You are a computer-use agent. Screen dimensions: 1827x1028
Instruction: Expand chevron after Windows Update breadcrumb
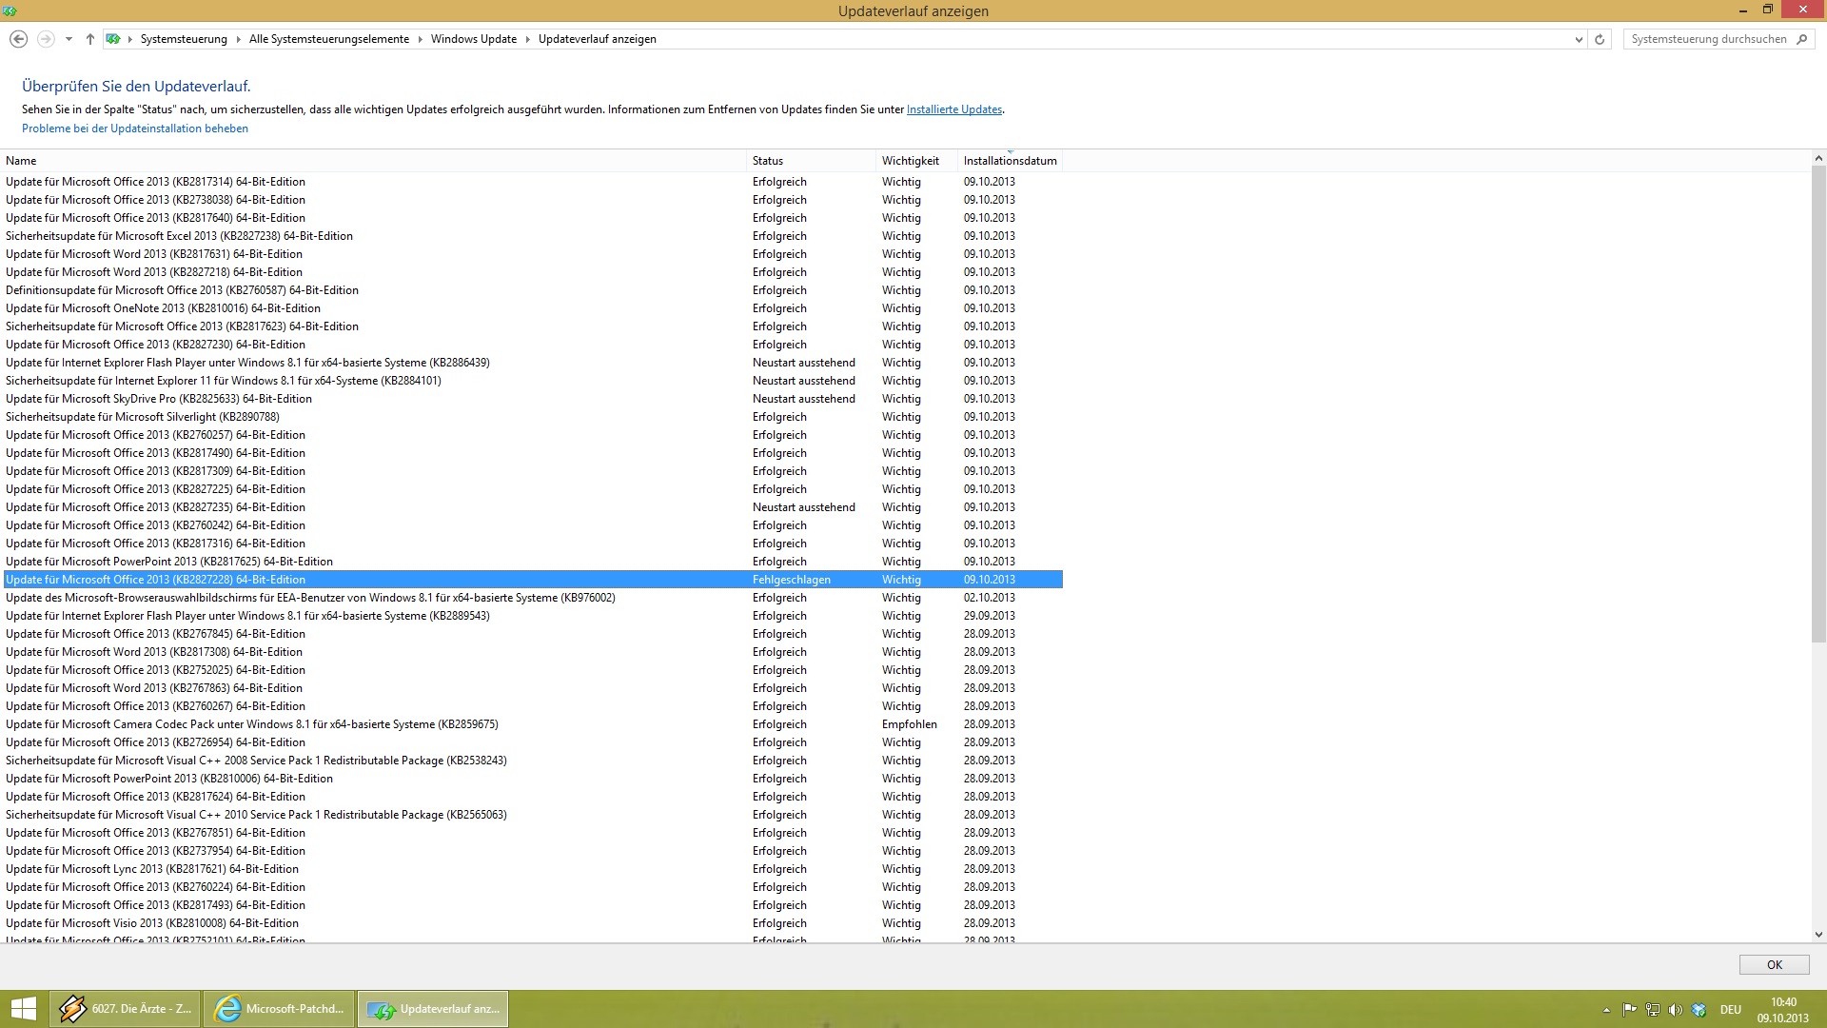click(527, 39)
